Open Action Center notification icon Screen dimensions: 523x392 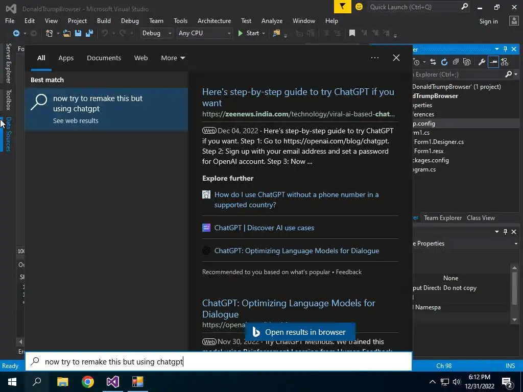click(x=507, y=382)
